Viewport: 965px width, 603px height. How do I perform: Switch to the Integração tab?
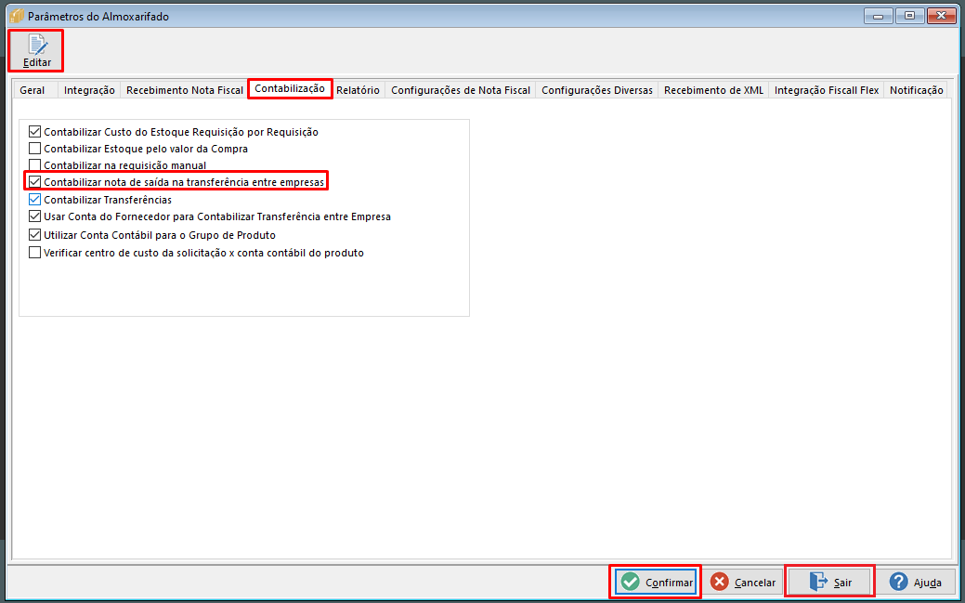tap(89, 90)
